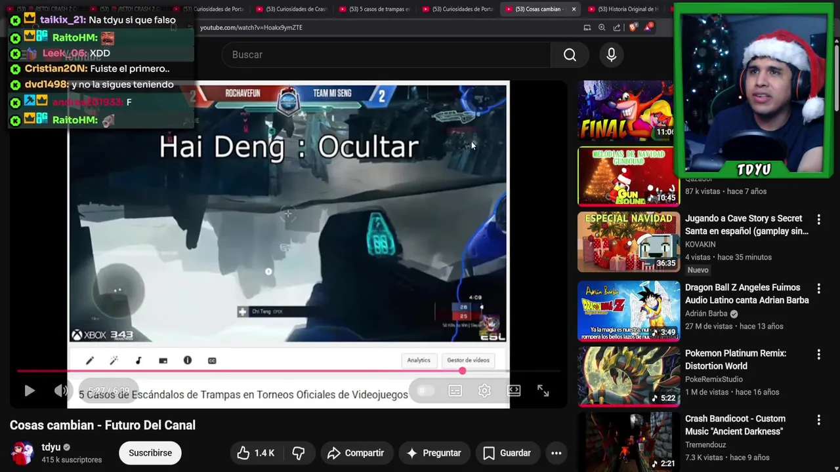Play the paused YouTube video
The image size is (840, 472).
pos(30,391)
